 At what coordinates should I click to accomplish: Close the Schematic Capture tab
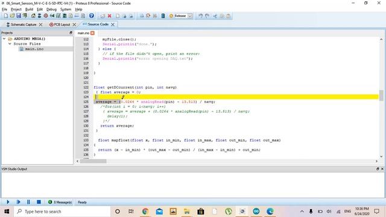click(x=40, y=25)
